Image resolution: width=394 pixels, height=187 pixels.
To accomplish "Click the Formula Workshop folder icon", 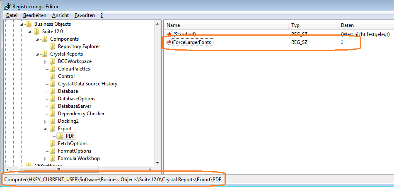I will [x=52, y=158].
